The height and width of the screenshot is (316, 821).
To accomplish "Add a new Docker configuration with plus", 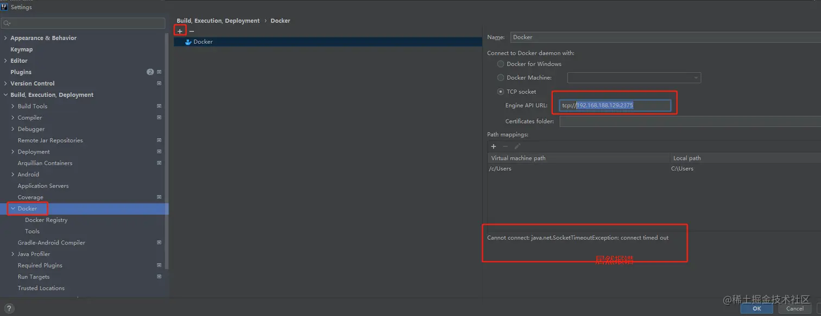I will (180, 31).
